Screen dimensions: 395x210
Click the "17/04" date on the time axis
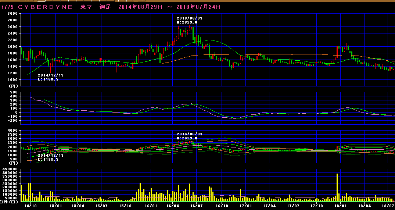click(269, 206)
